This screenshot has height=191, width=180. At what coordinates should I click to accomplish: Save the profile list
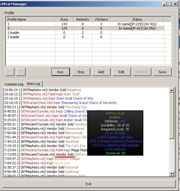[162, 72]
